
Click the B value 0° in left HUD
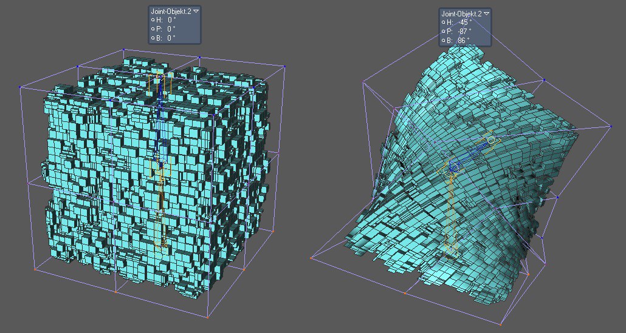pyautogui.click(x=171, y=38)
